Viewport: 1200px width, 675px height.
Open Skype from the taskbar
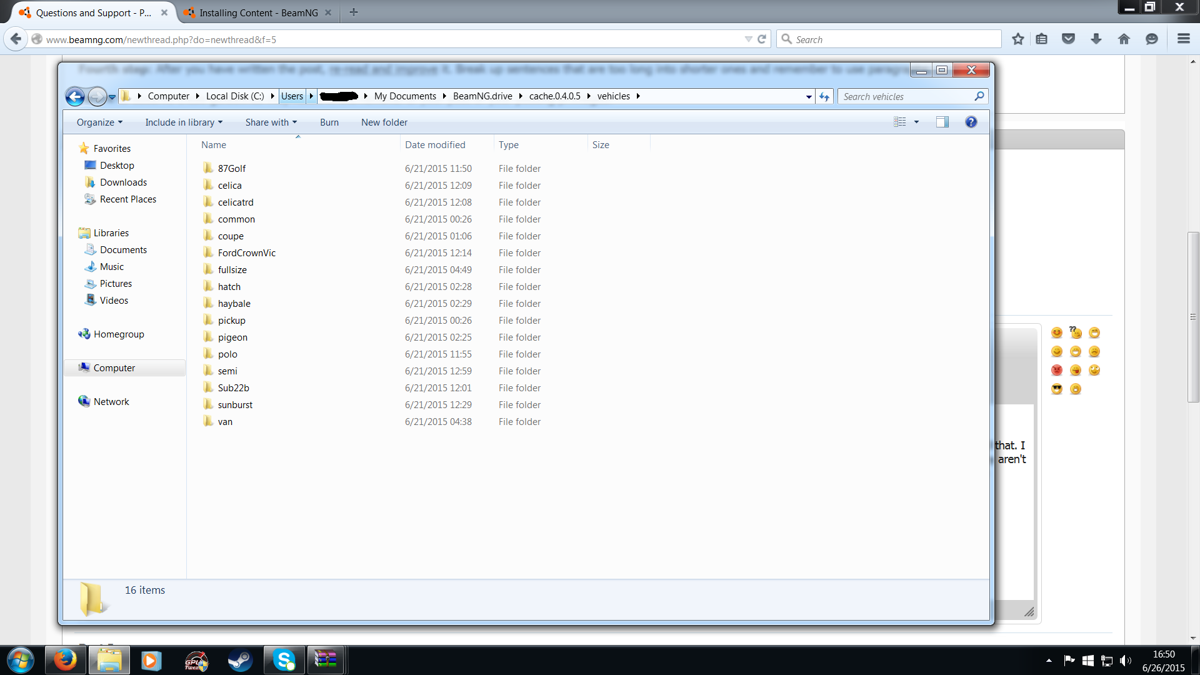(284, 660)
